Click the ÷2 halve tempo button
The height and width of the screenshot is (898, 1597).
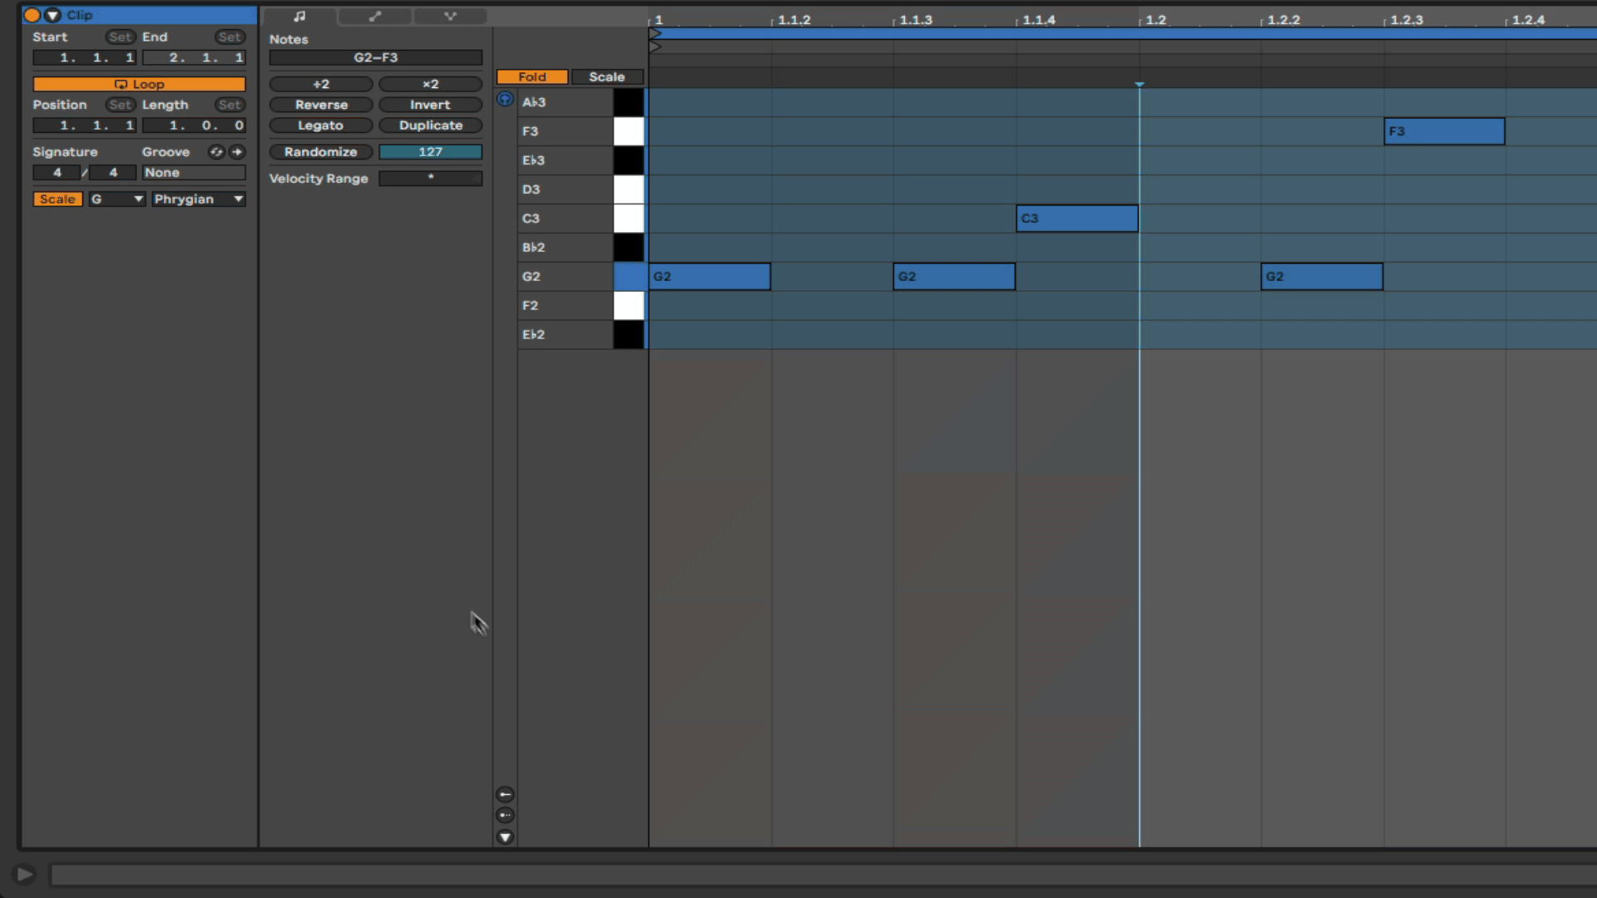point(321,84)
